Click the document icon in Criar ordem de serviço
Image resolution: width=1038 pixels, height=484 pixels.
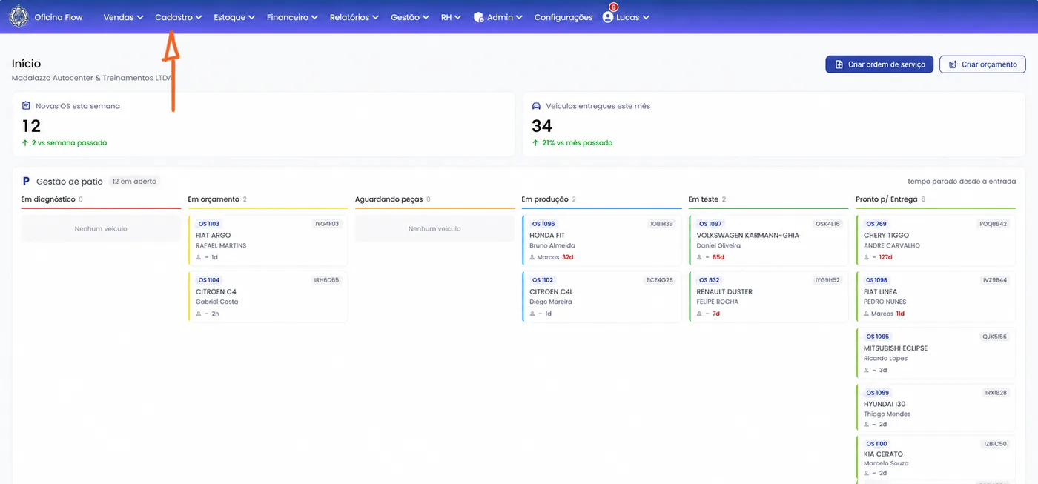click(839, 64)
